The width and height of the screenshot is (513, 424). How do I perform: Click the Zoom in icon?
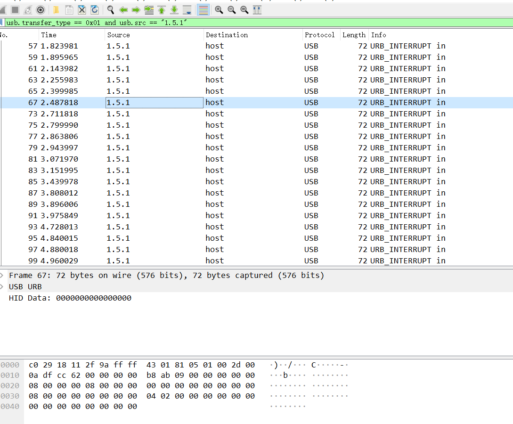pos(219,9)
